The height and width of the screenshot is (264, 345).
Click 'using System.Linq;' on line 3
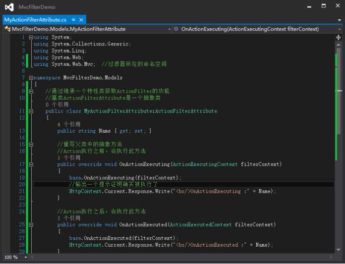coord(60,51)
